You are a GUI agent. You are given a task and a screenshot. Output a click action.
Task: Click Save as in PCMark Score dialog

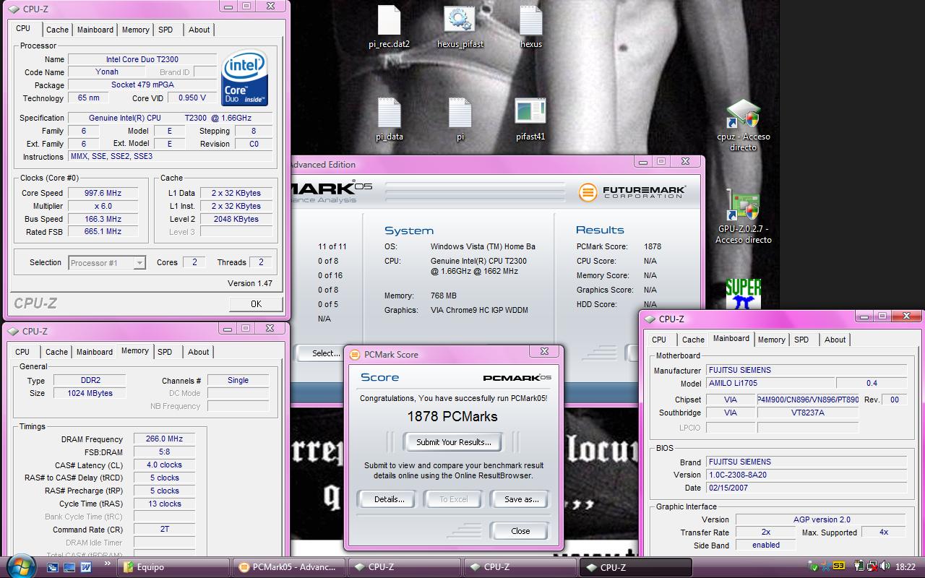(522, 499)
